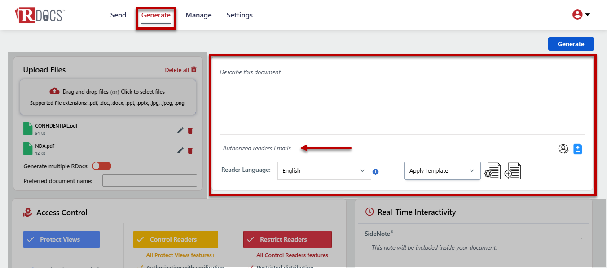
Task: Click the pencil icon for CONFIDENTIAL.pdf
Action: 180,131
